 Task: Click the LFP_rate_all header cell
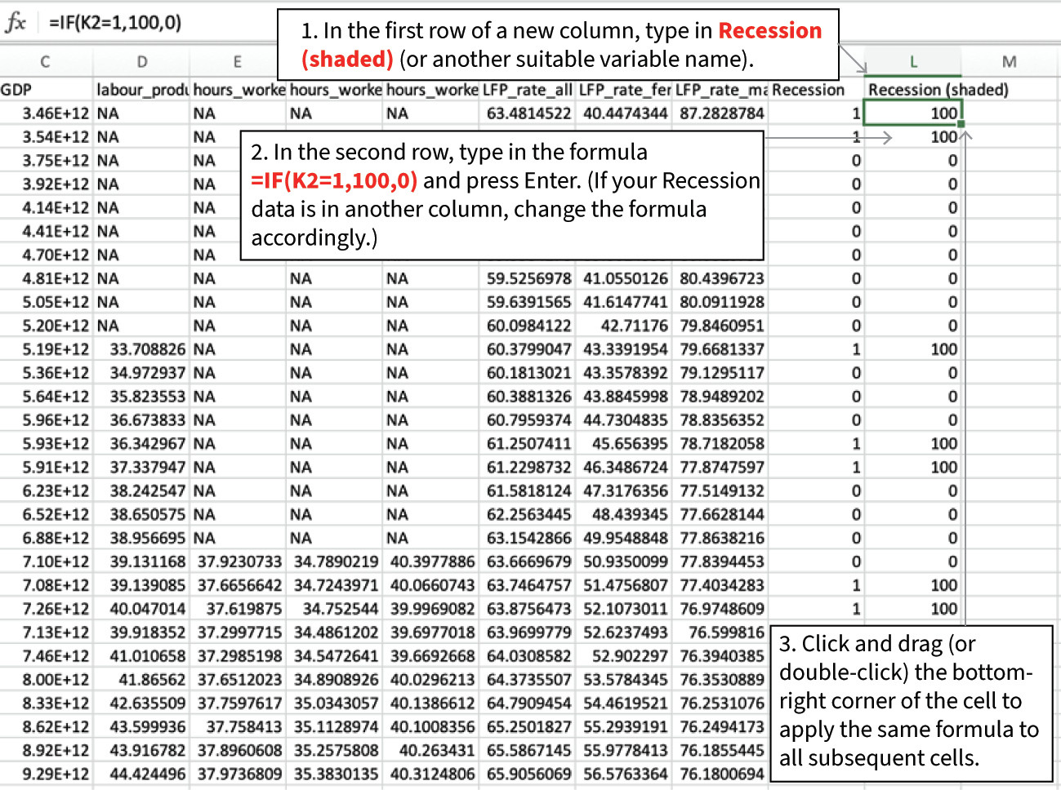528,90
